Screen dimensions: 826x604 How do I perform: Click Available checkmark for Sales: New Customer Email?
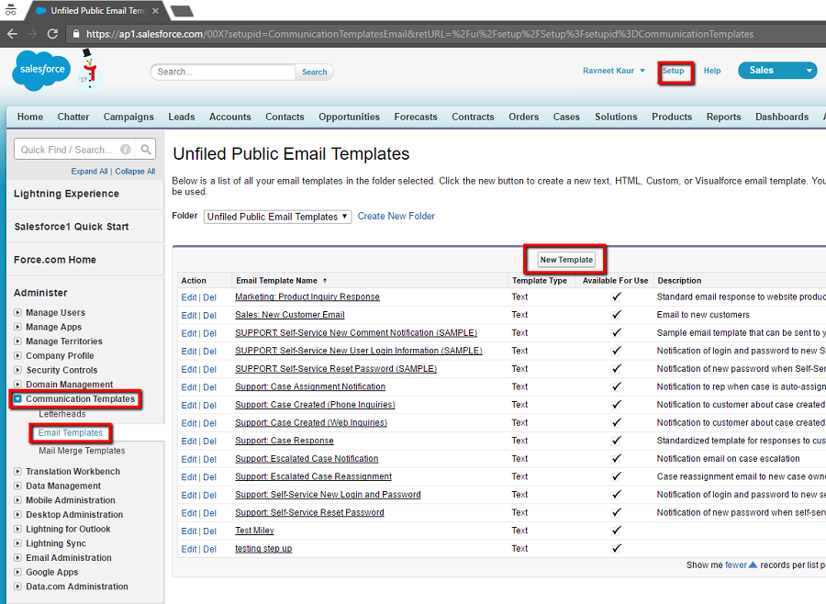click(616, 315)
